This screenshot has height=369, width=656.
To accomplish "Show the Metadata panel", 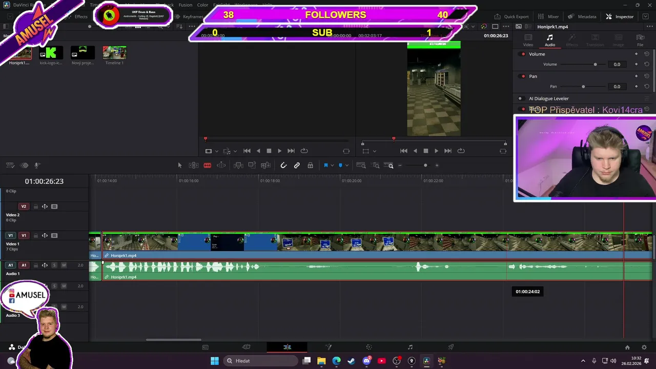I will click(582, 16).
